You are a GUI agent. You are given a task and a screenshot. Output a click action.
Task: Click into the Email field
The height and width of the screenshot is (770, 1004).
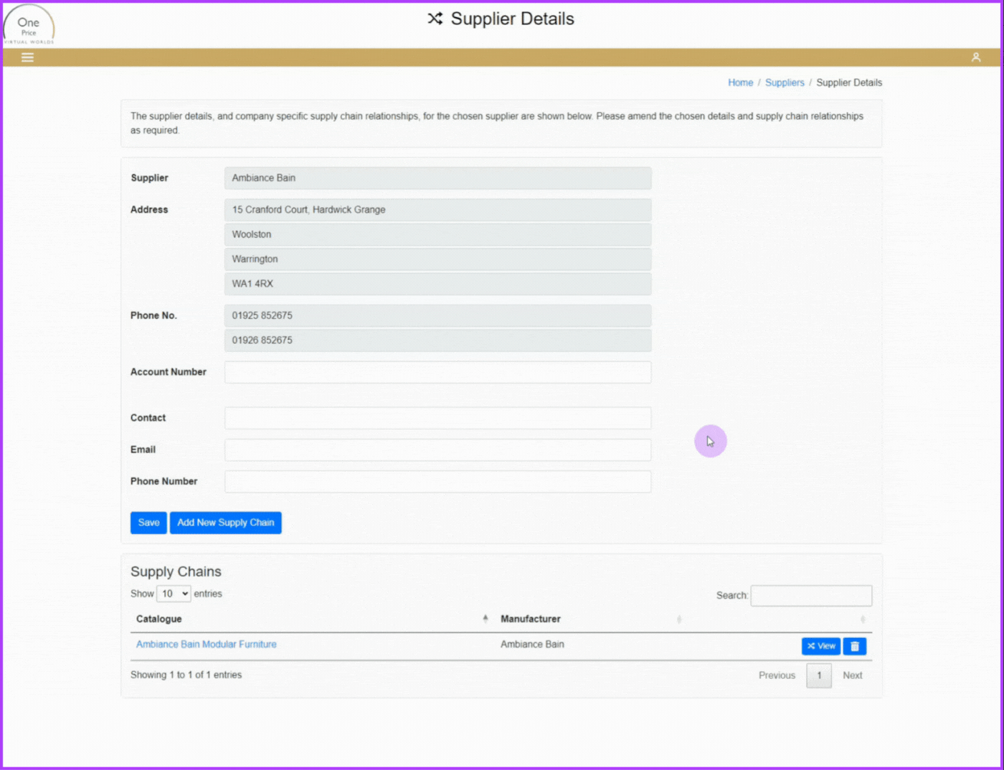point(437,450)
